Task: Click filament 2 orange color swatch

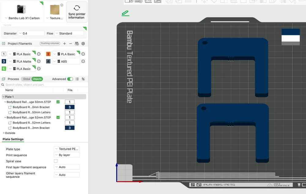Action: pyautogui.click(x=48, y=54)
